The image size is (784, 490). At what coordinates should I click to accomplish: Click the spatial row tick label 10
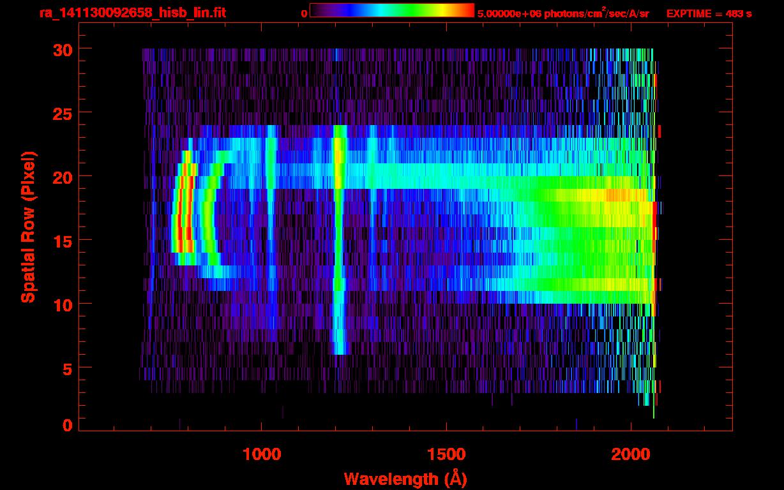pyautogui.click(x=63, y=304)
